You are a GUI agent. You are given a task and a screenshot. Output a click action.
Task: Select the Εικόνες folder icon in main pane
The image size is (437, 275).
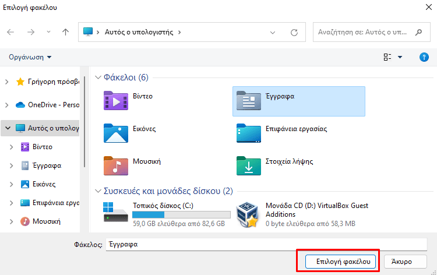[x=116, y=133]
